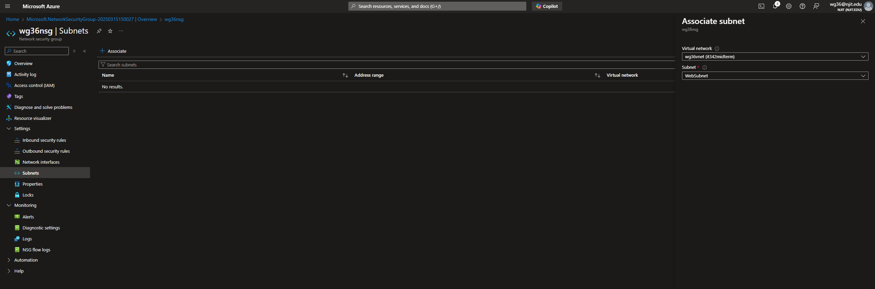The height and width of the screenshot is (289, 875).
Task: Collapse the Settings section
Action: (9, 128)
